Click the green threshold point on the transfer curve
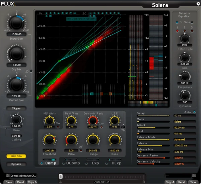Image resolution: width=201 pixels, height=184 pixels. tap(60, 61)
